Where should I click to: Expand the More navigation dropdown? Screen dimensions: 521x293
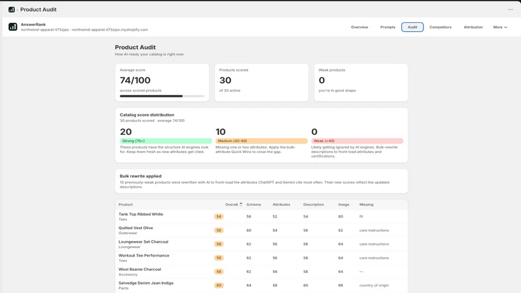point(500,27)
